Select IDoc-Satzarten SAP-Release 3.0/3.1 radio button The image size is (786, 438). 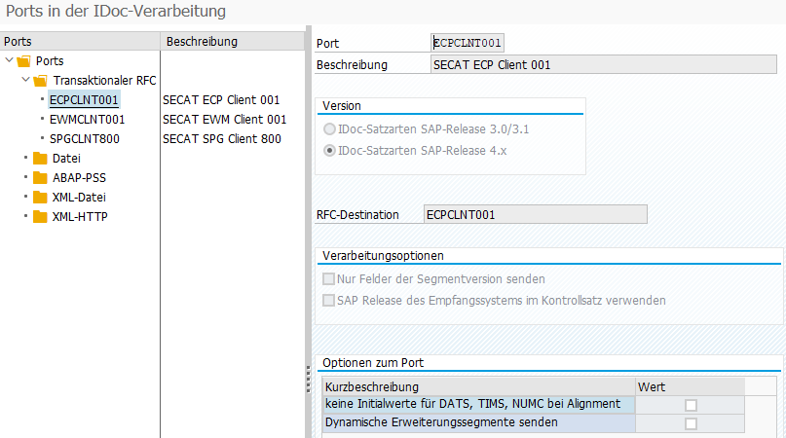tap(330, 129)
